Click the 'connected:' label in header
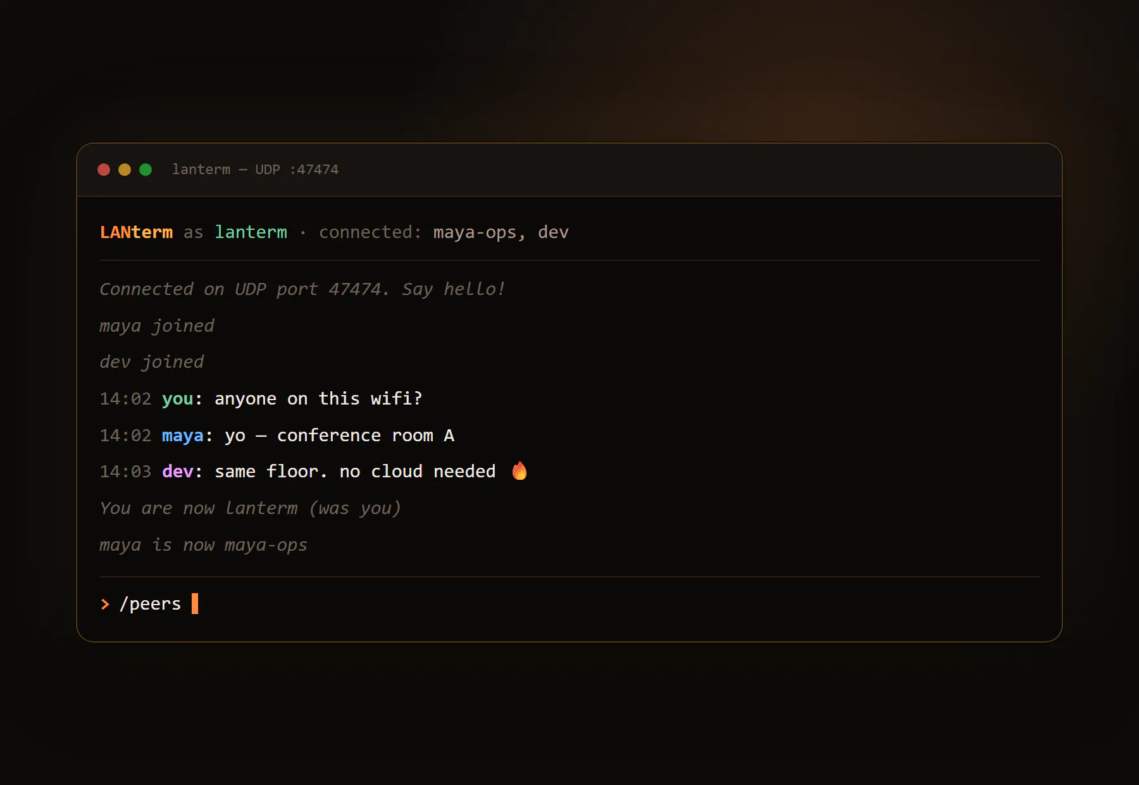 370,232
